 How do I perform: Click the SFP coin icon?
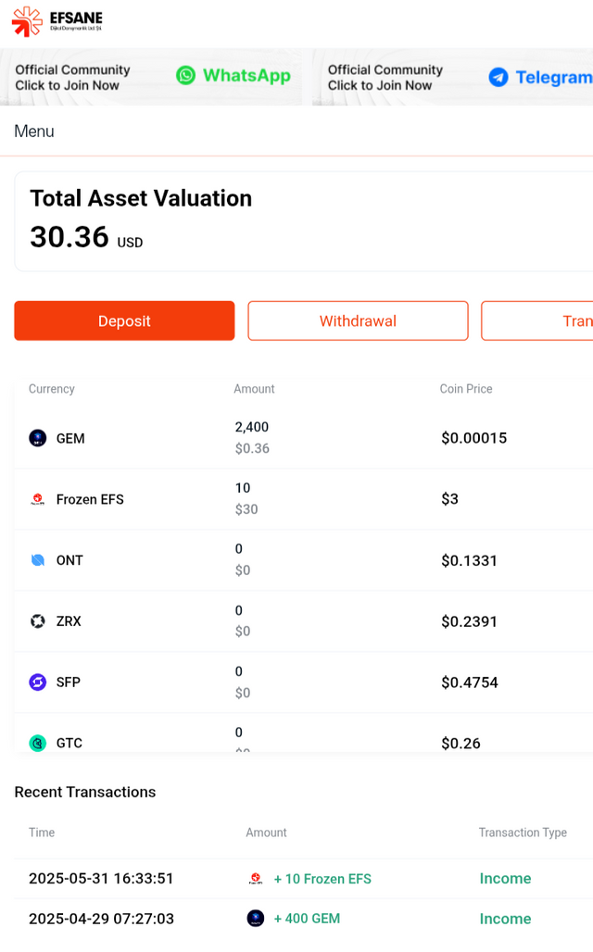click(38, 682)
